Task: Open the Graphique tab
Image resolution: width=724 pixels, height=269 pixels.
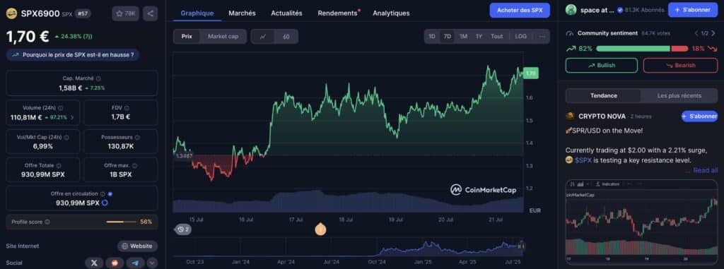Action: (197, 13)
